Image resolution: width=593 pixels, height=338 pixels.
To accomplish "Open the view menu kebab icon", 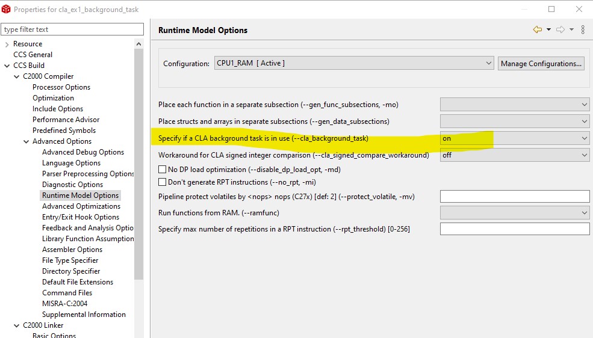I will 583,29.
